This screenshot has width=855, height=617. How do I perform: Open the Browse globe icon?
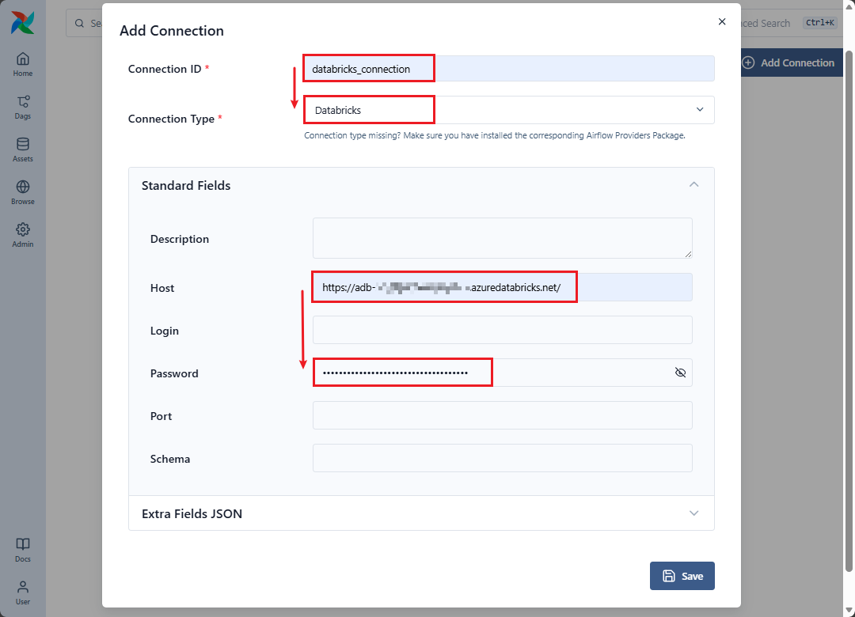pos(23,191)
